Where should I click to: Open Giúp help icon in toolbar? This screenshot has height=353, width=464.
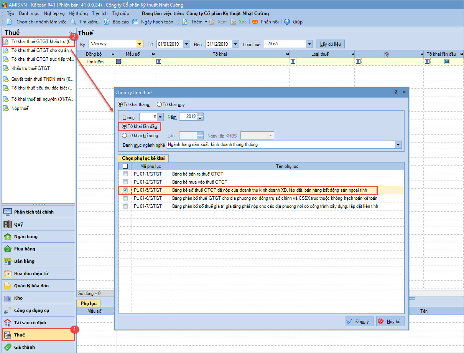[287, 22]
